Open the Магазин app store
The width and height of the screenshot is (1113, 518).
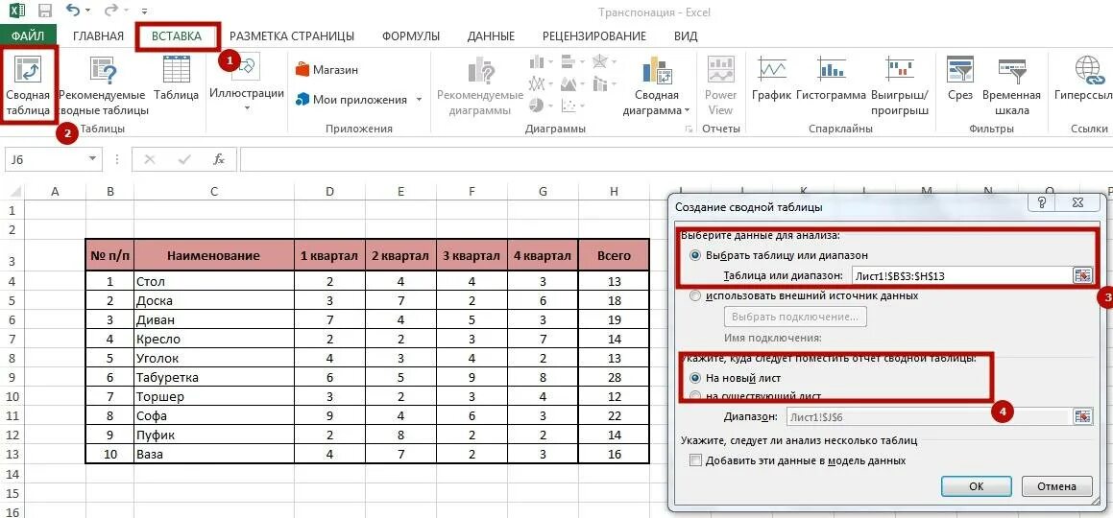point(327,70)
